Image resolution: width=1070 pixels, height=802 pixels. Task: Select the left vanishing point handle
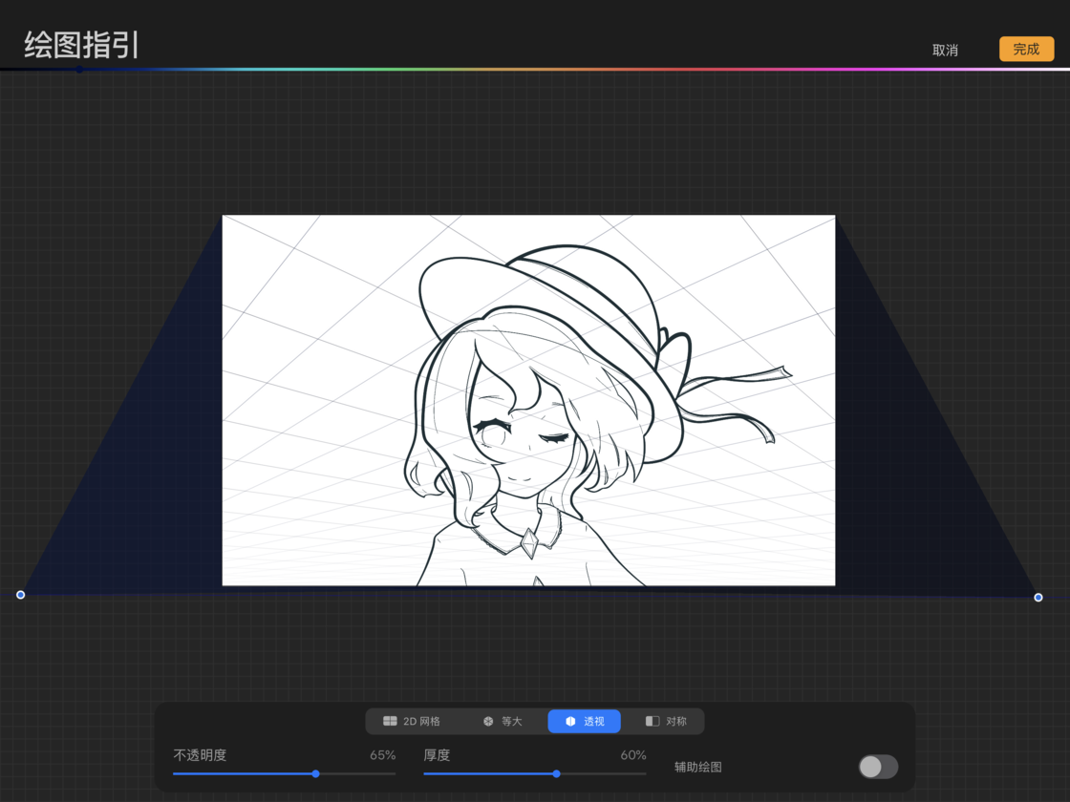click(x=21, y=595)
